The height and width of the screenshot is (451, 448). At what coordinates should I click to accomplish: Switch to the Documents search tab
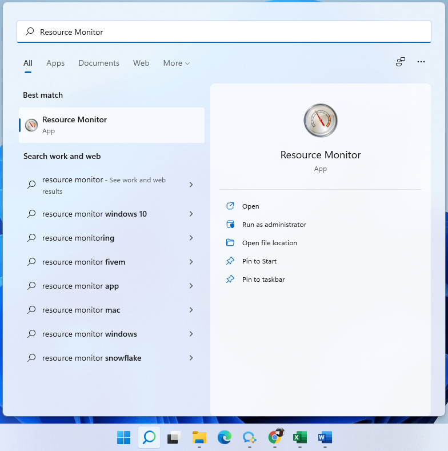pyautogui.click(x=99, y=63)
